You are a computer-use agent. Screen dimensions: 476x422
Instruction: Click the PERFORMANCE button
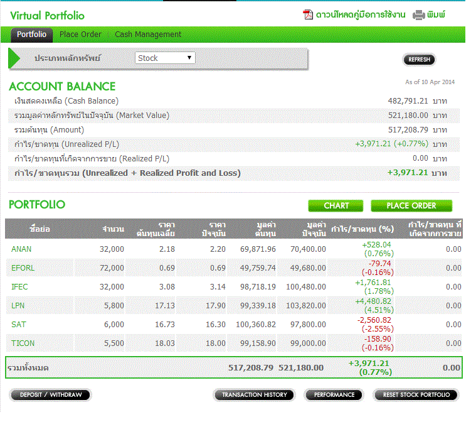(334, 394)
